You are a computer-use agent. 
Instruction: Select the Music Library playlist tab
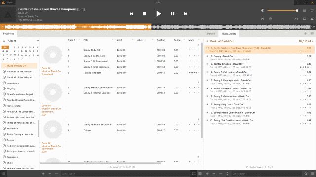[229, 34]
